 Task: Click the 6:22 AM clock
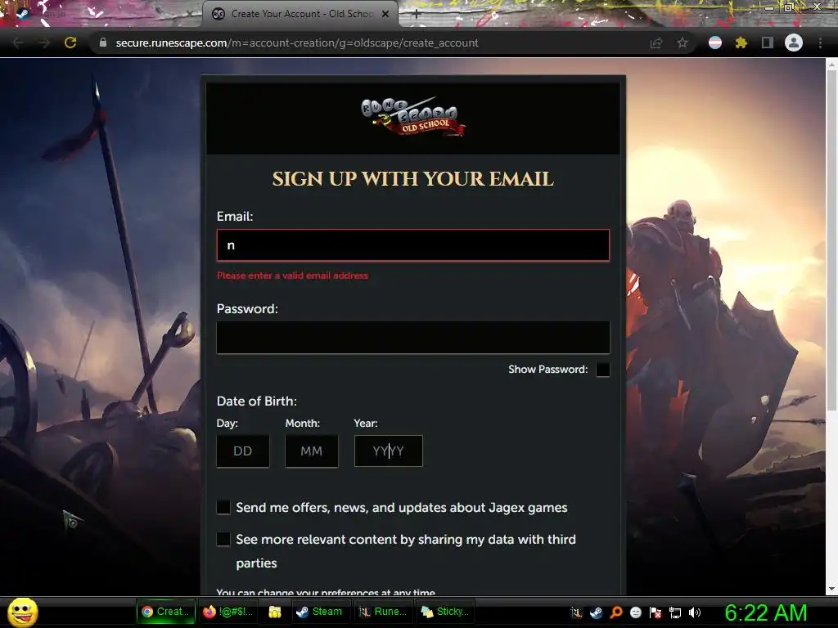766,612
